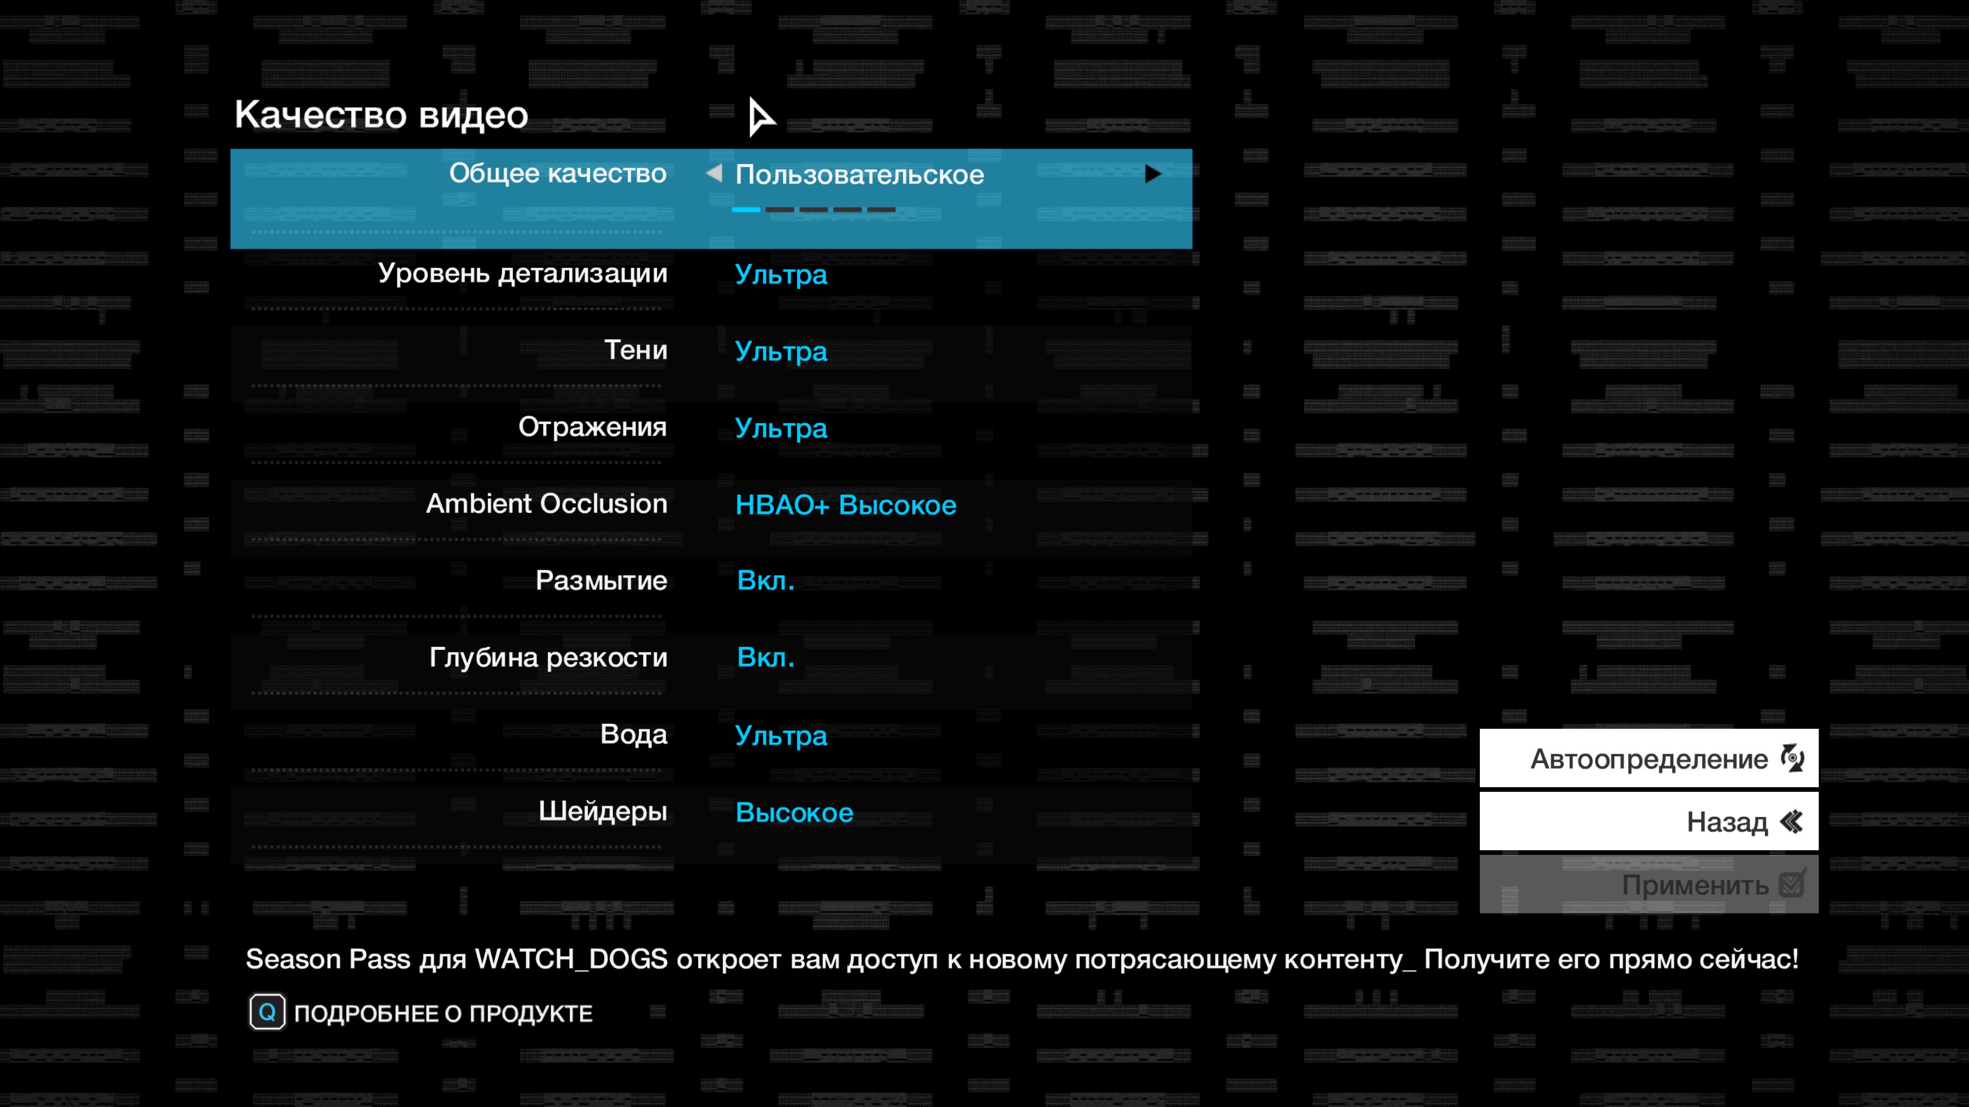
Task: Click the Пользовательское quality value
Action: click(x=859, y=175)
